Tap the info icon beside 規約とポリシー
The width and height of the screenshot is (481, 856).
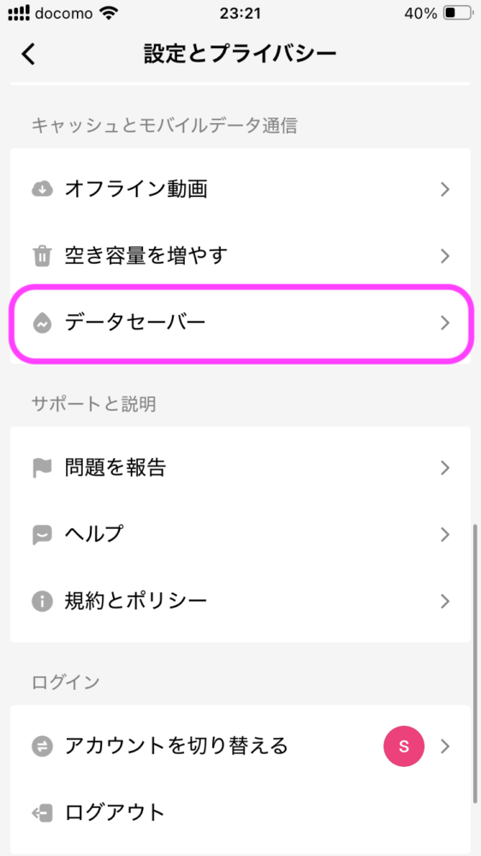[x=42, y=602]
